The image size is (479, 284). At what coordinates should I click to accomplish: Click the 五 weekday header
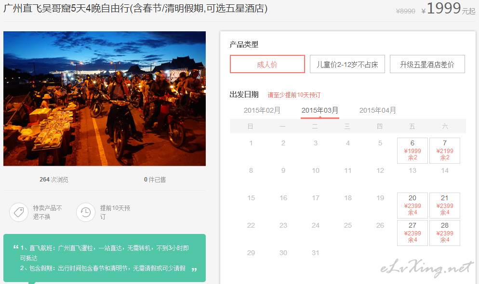coord(412,126)
